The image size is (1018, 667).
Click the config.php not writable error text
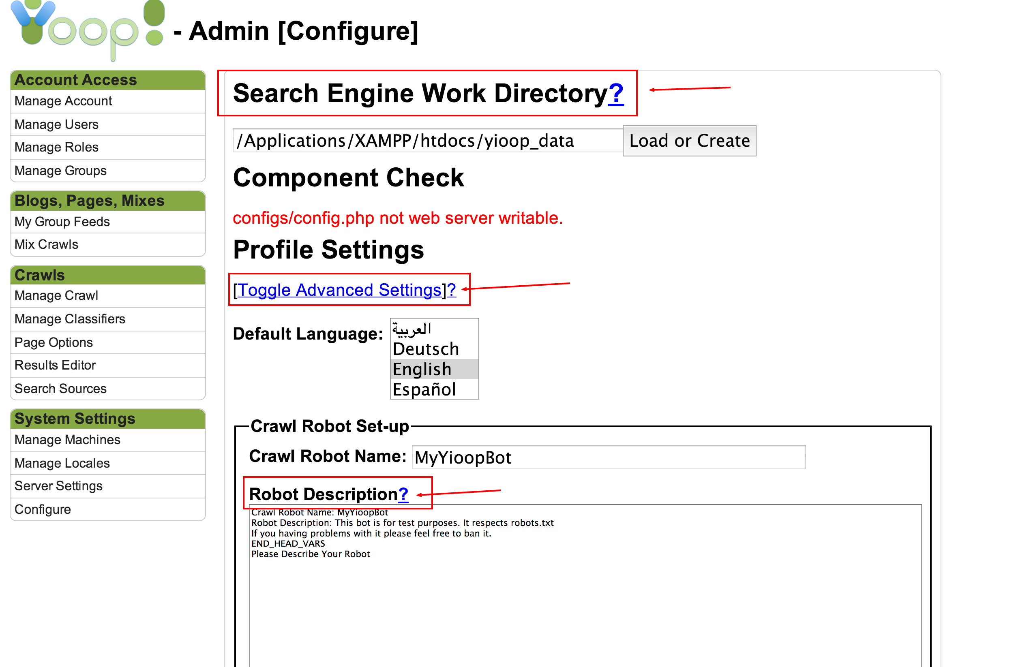click(398, 218)
